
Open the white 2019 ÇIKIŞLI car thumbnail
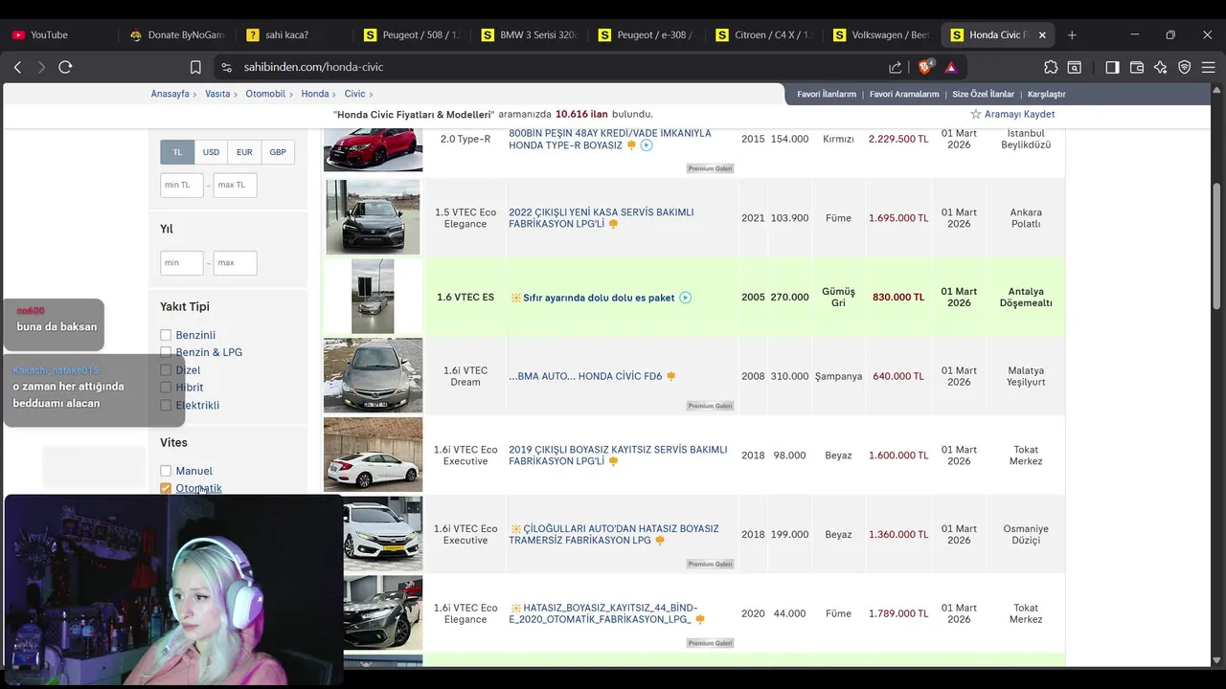point(373,455)
